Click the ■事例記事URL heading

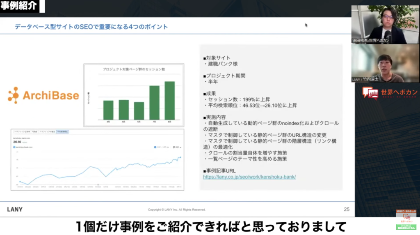coord(219,170)
